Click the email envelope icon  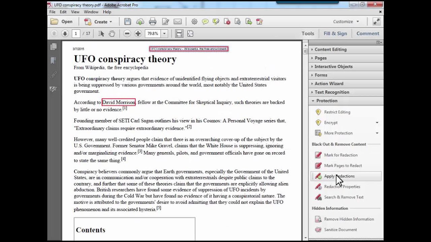pyautogui.click(x=178, y=22)
